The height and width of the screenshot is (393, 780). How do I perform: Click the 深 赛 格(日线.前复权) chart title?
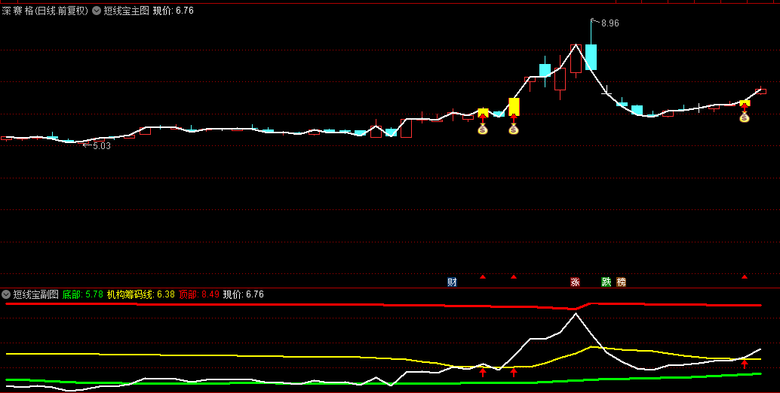click(x=45, y=11)
